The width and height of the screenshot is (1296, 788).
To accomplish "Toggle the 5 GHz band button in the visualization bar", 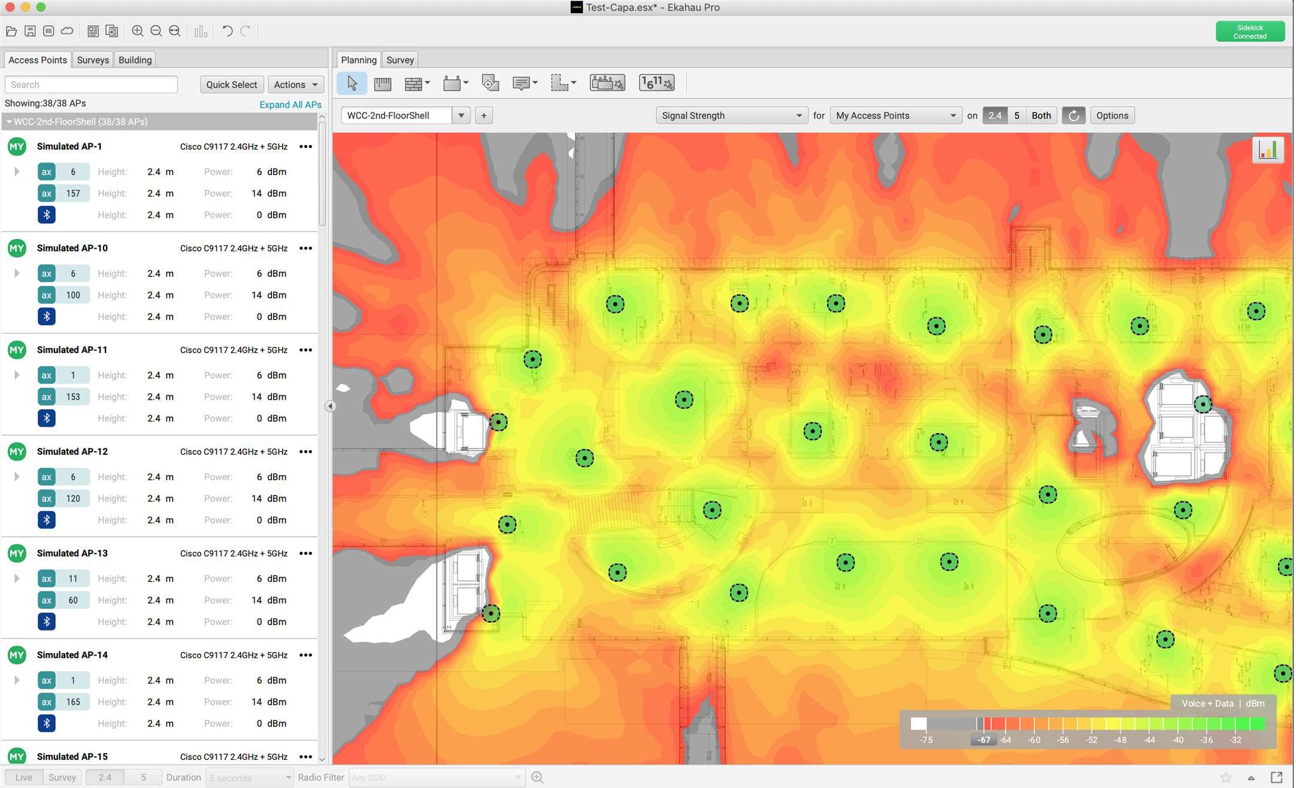I will coord(1016,116).
